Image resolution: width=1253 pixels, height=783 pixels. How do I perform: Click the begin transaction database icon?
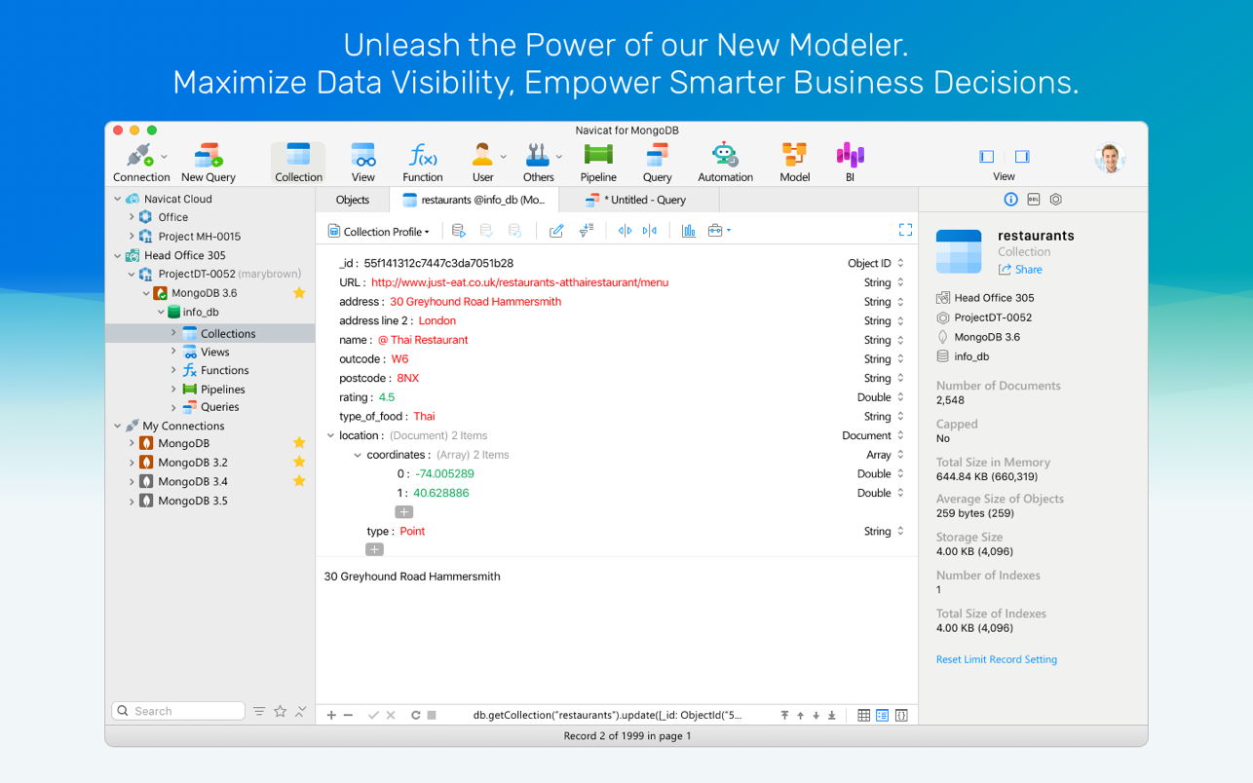coord(459,231)
